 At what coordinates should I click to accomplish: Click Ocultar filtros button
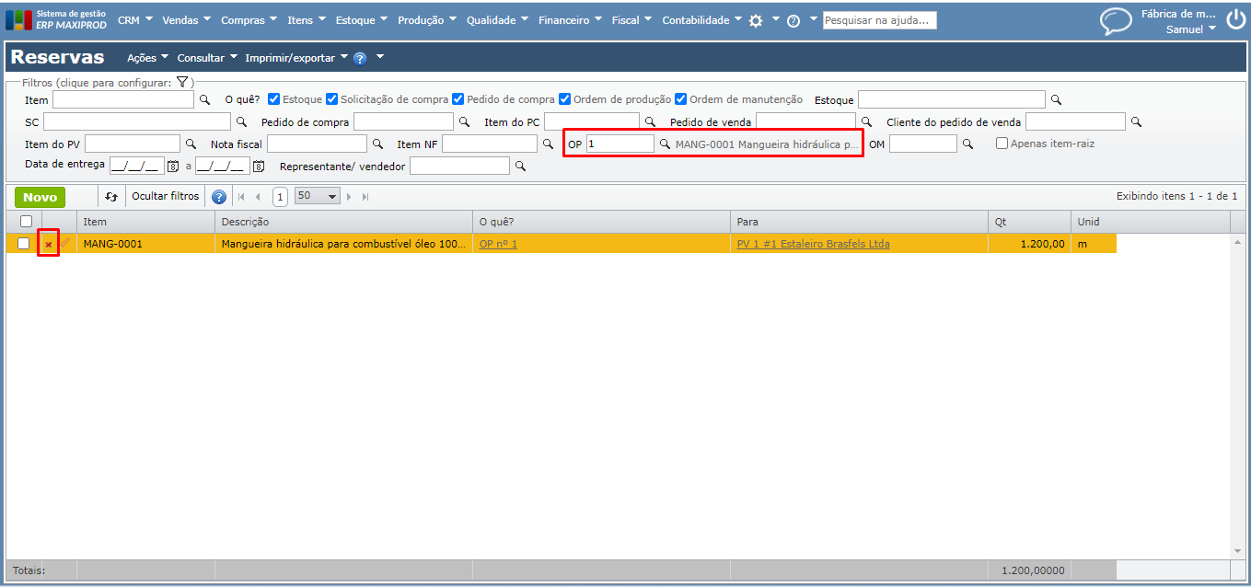point(165,196)
